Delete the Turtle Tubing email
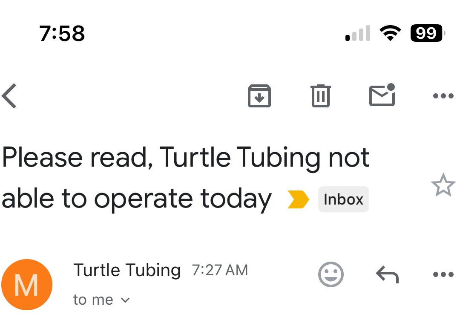460x326 pixels. point(321,95)
